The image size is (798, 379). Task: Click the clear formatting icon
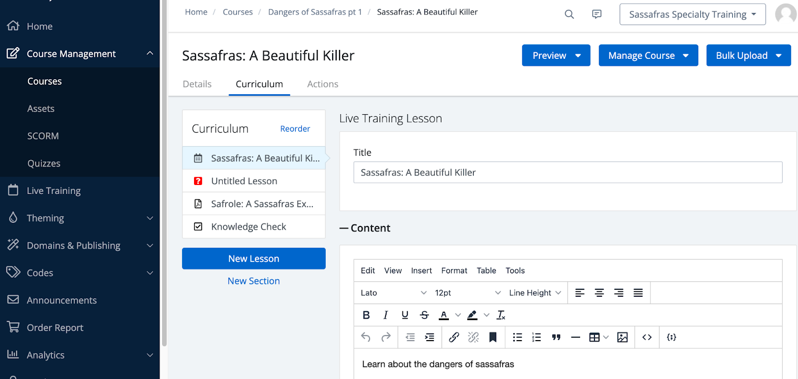point(501,315)
